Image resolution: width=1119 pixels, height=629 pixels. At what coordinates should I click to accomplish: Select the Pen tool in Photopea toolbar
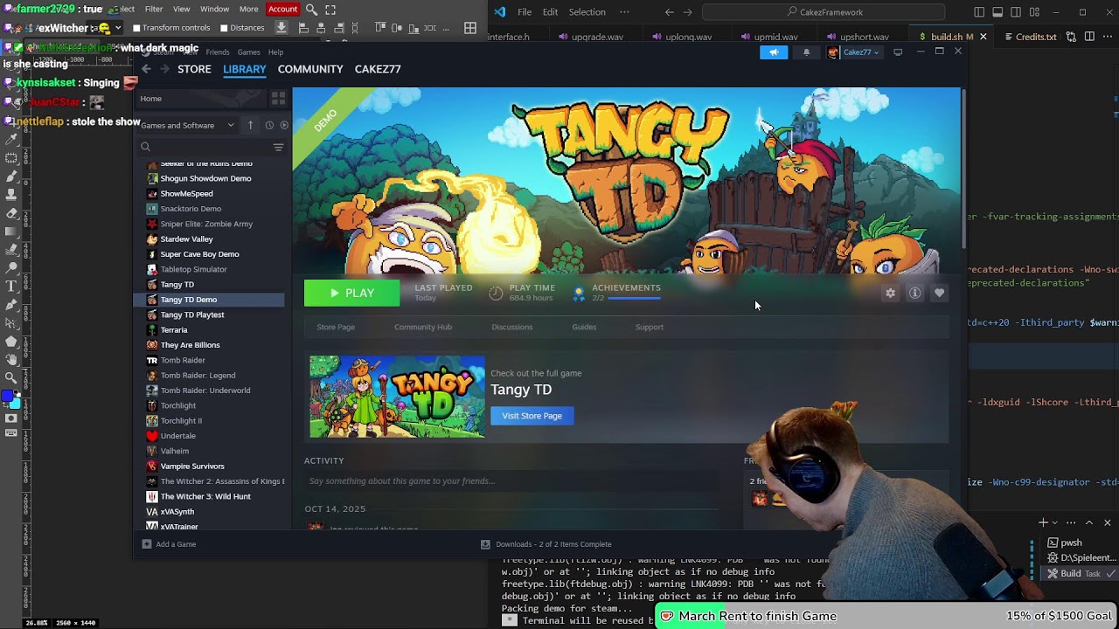pyautogui.click(x=11, y=304)
